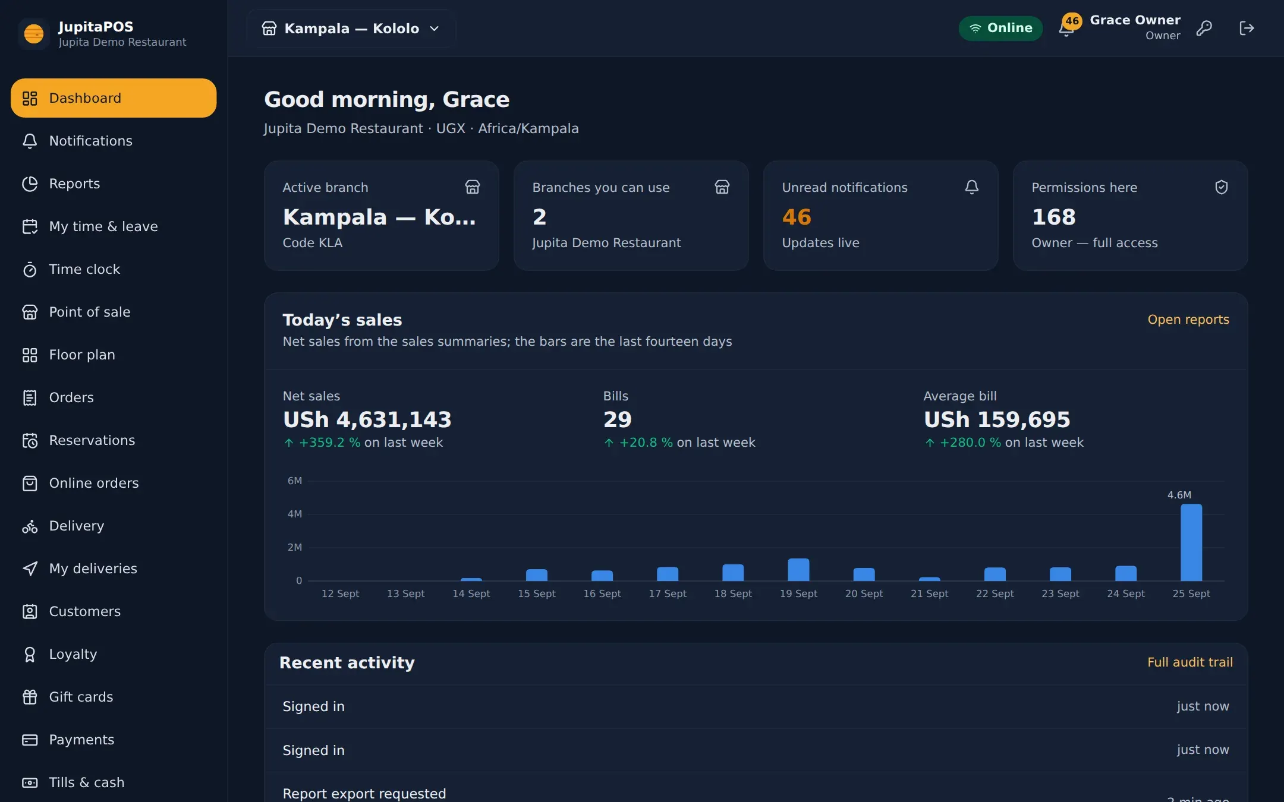Viewport: 1284px width, 802px height.
Task: Click the Loyalty award icon in sidebar
Action: pos(30,654)
